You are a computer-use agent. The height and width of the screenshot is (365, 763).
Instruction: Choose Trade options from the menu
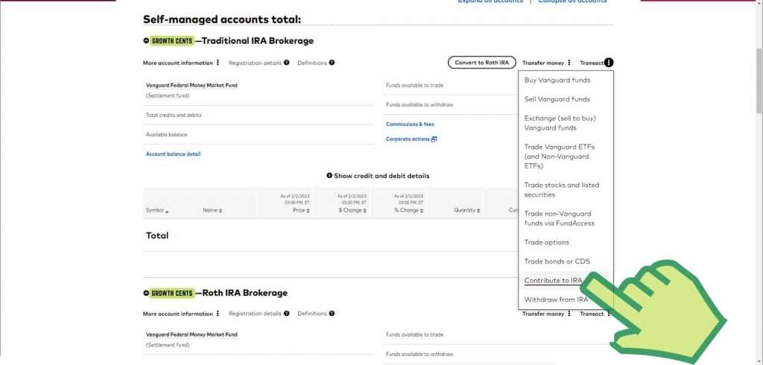tap(546, 242)
